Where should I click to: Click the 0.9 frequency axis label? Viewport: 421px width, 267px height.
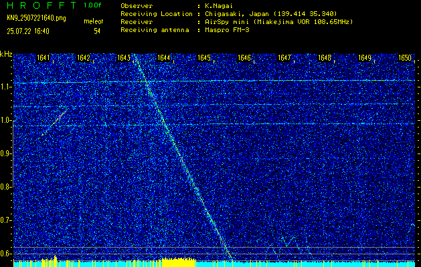5,154
